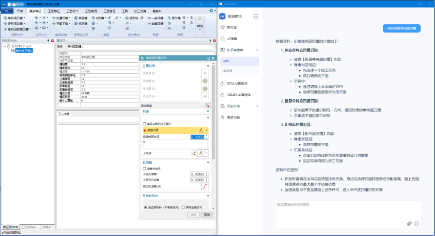The height and width of the screenshot is (236, 435).
Task: Open the 名称 combo box dropdown
Action: pyautogui.click(x=213, y=47)
